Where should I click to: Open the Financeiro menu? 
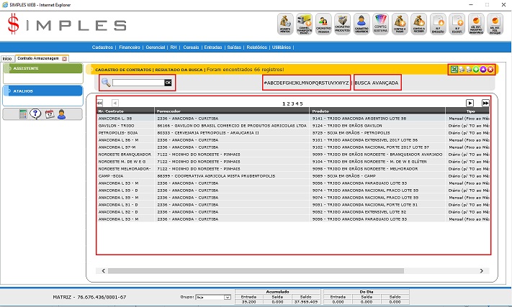click(130, 47)
